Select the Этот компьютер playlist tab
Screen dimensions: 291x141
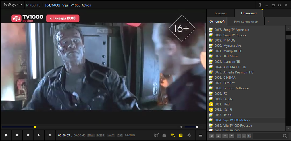[246, 22]
